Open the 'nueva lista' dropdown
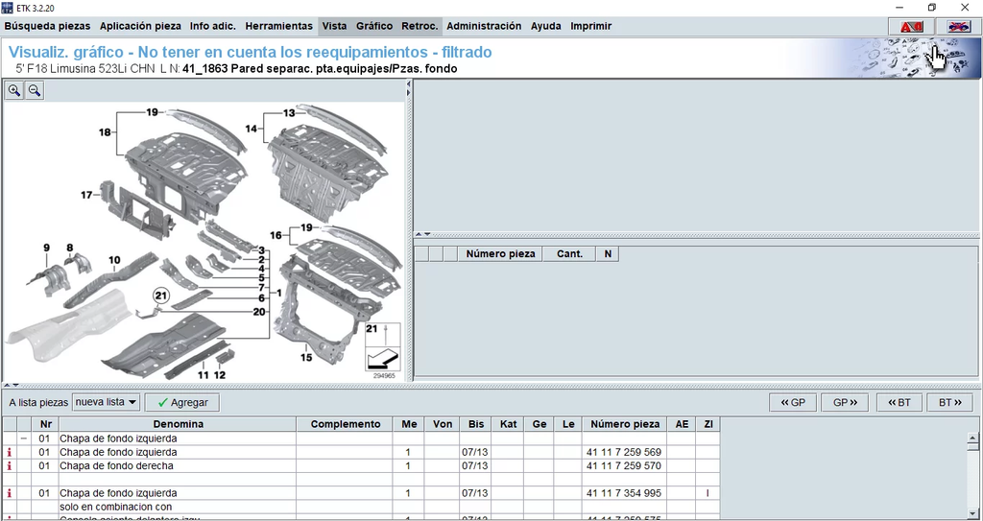This screenshot has width=983, height=521. [106, 402]
